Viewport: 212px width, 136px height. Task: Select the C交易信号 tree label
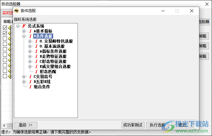pyautogui.click(x=43, y=77)
